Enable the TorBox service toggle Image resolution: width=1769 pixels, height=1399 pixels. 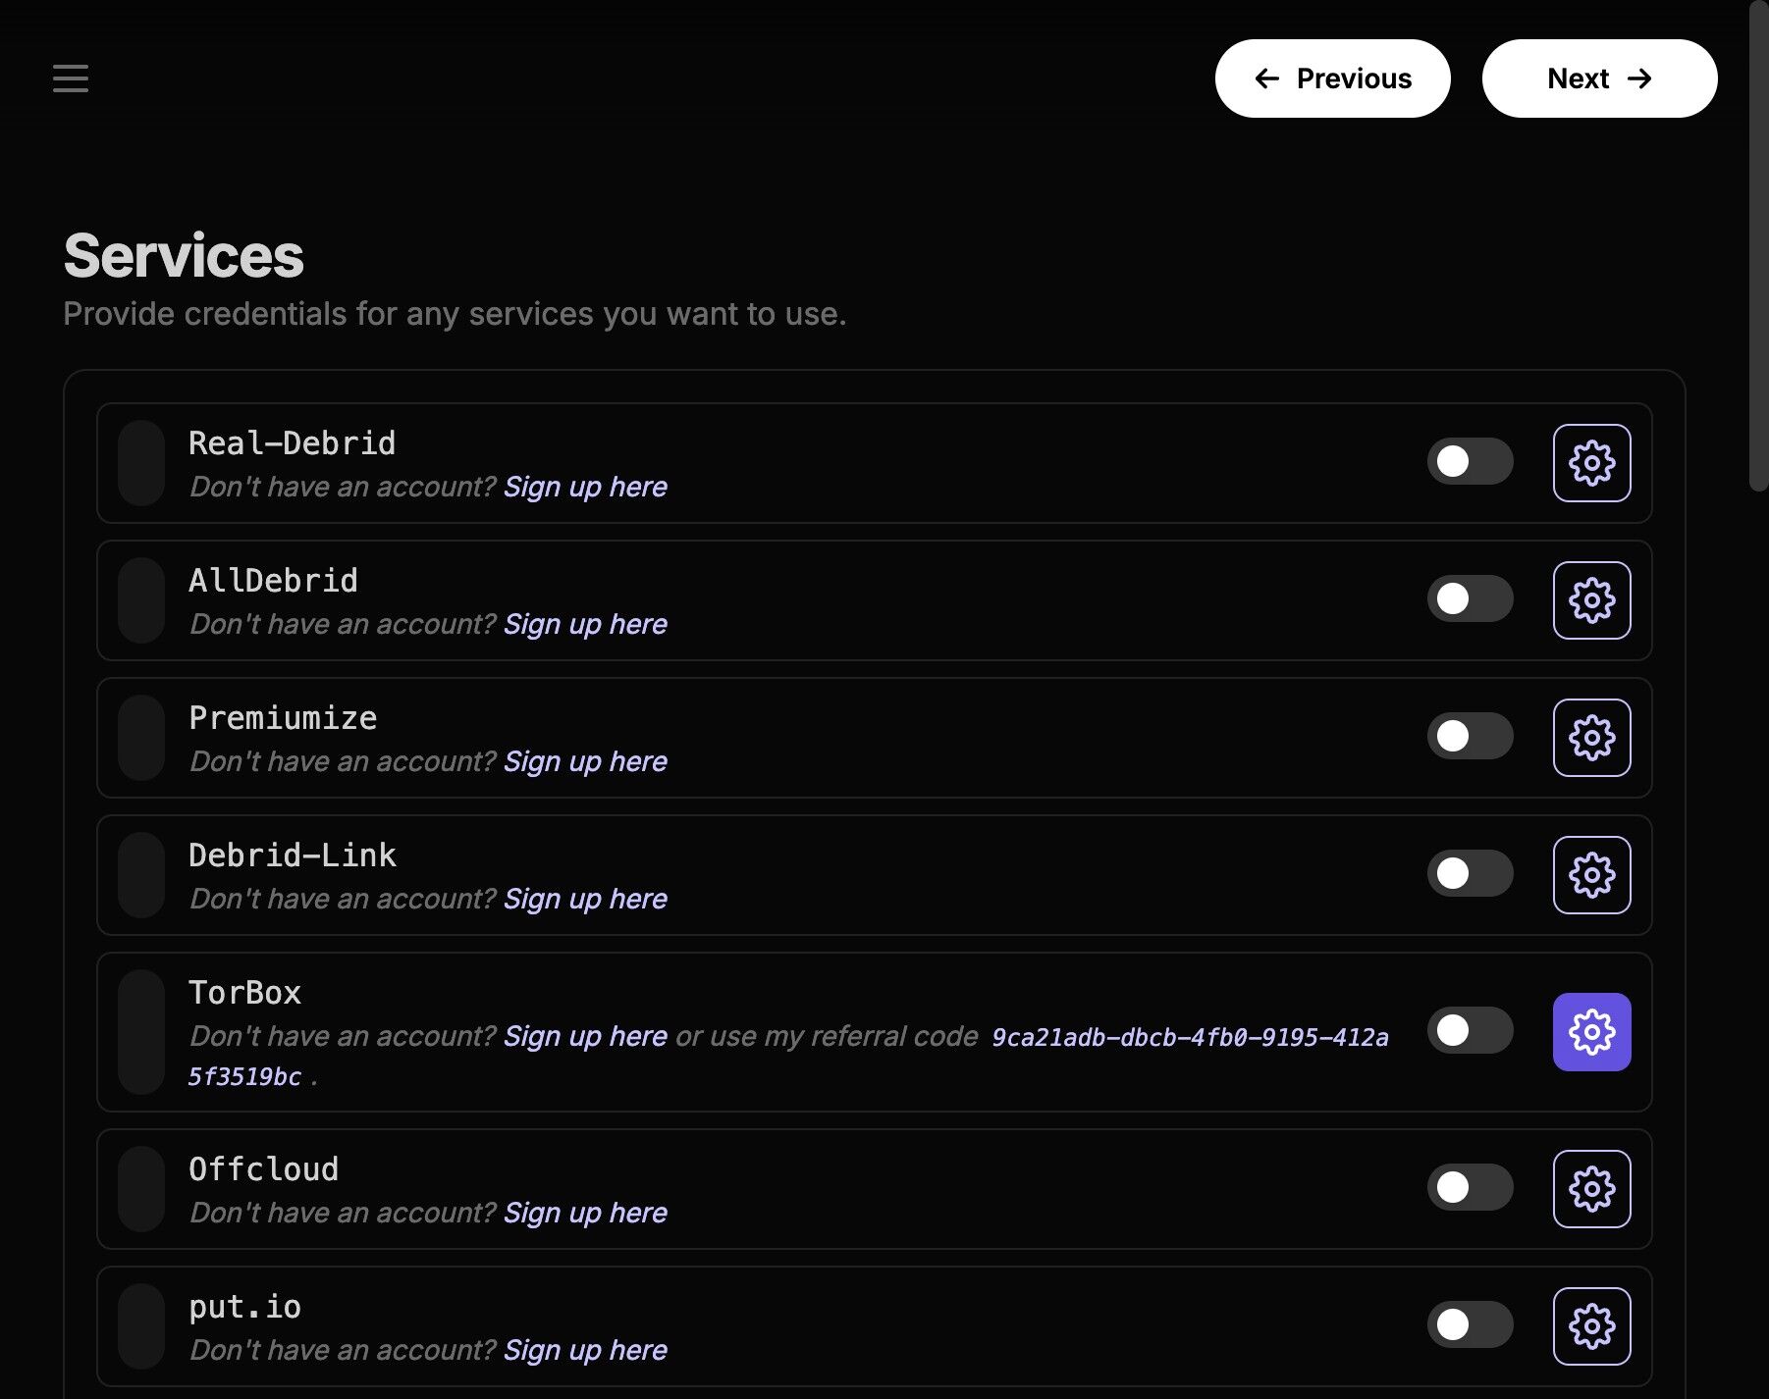[1470, 1030]
